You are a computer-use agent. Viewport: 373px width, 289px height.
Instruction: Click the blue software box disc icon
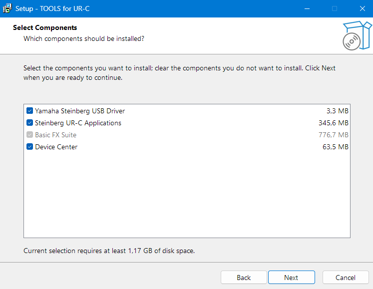[357, 35]
